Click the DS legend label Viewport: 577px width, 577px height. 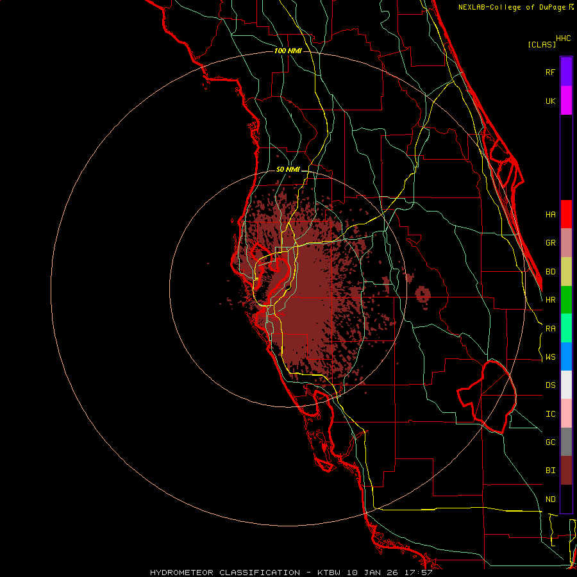click(551, 385)
